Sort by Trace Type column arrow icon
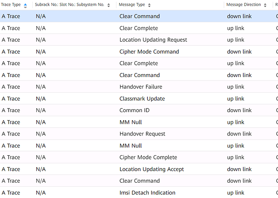This screenshot has width=278, height=198. (25, 6)
